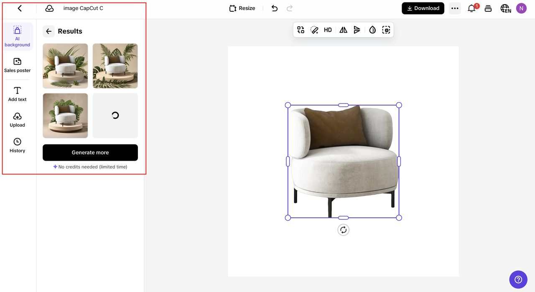
Task: Click the Redo arrow
Action: [x=290, y=8]
